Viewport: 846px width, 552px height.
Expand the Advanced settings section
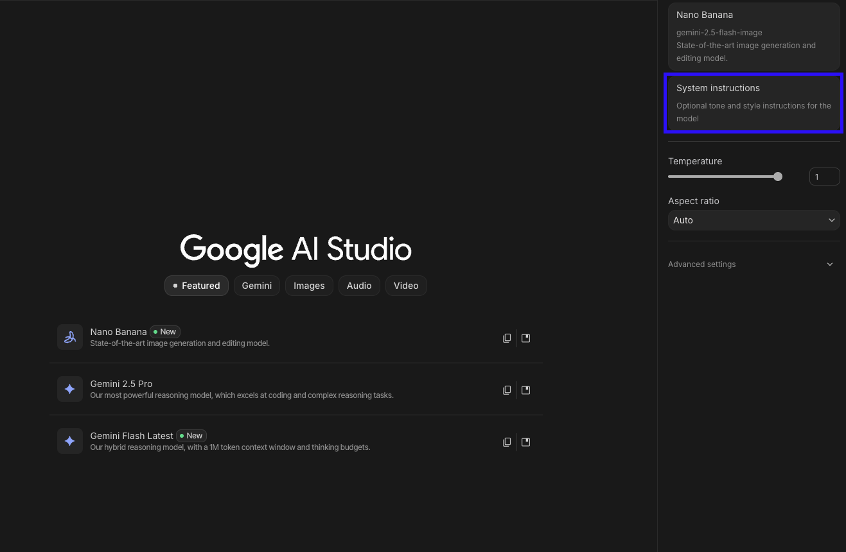click(754, 264)
